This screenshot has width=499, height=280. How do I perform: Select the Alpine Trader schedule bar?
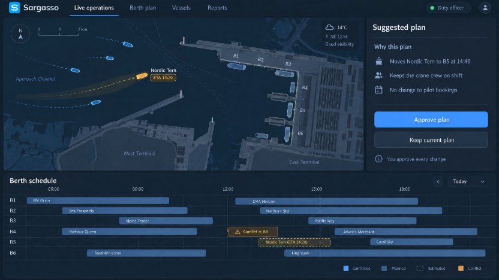166,221
